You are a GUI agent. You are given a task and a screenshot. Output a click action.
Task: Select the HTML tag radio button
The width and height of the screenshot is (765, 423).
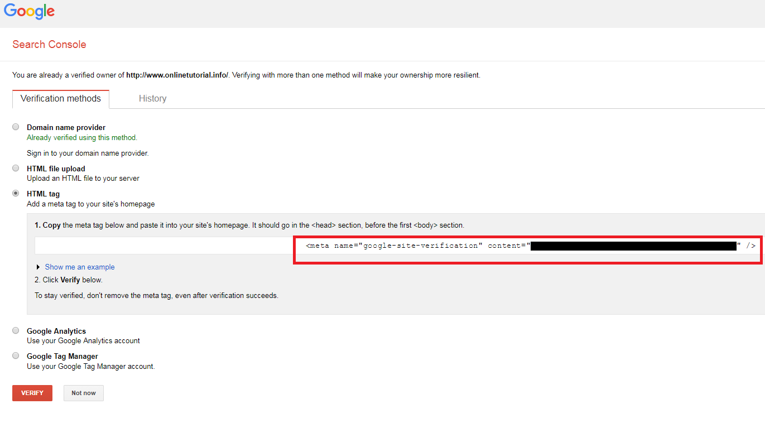point(16,193)
